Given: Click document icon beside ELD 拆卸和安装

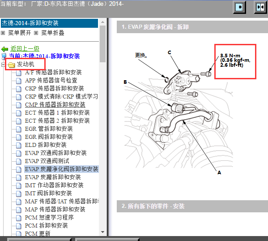Looking at the screenshot, I should click(x=19, y=145).
